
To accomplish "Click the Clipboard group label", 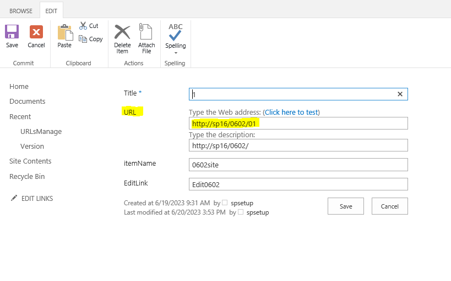I will 78,63.
